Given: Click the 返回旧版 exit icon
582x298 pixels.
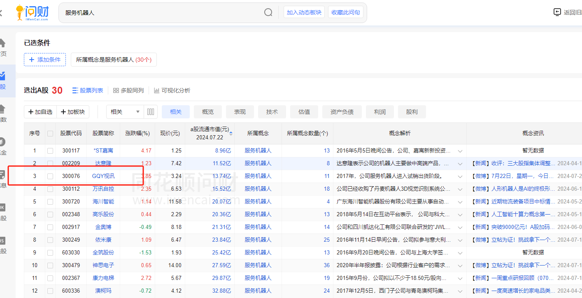Looking at the screenshot, I should tap(557, 12).
